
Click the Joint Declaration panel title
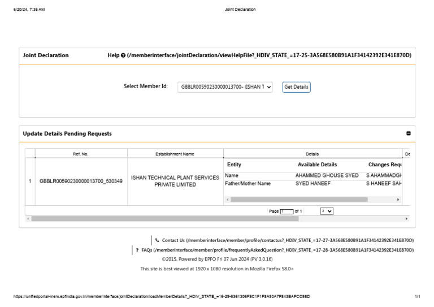point(46,55)
